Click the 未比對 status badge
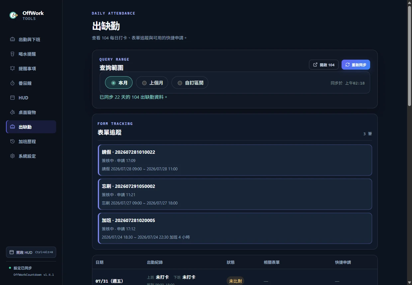412x285 pixels. (x=235, y=281)
